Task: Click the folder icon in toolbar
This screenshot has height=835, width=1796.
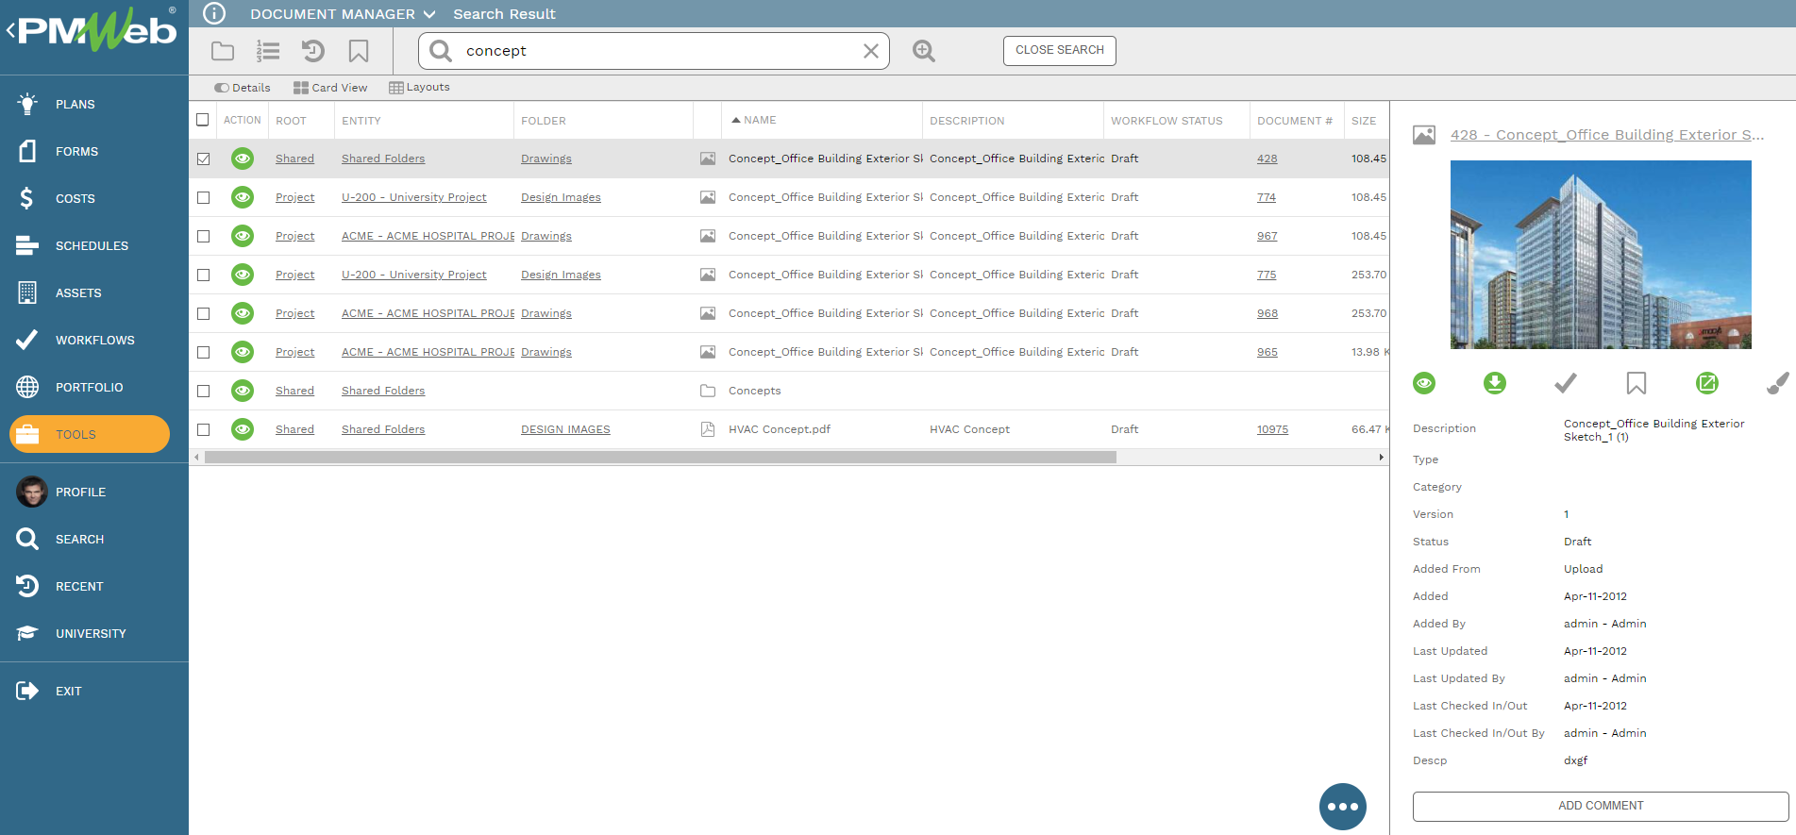Action: coord(223,51)
